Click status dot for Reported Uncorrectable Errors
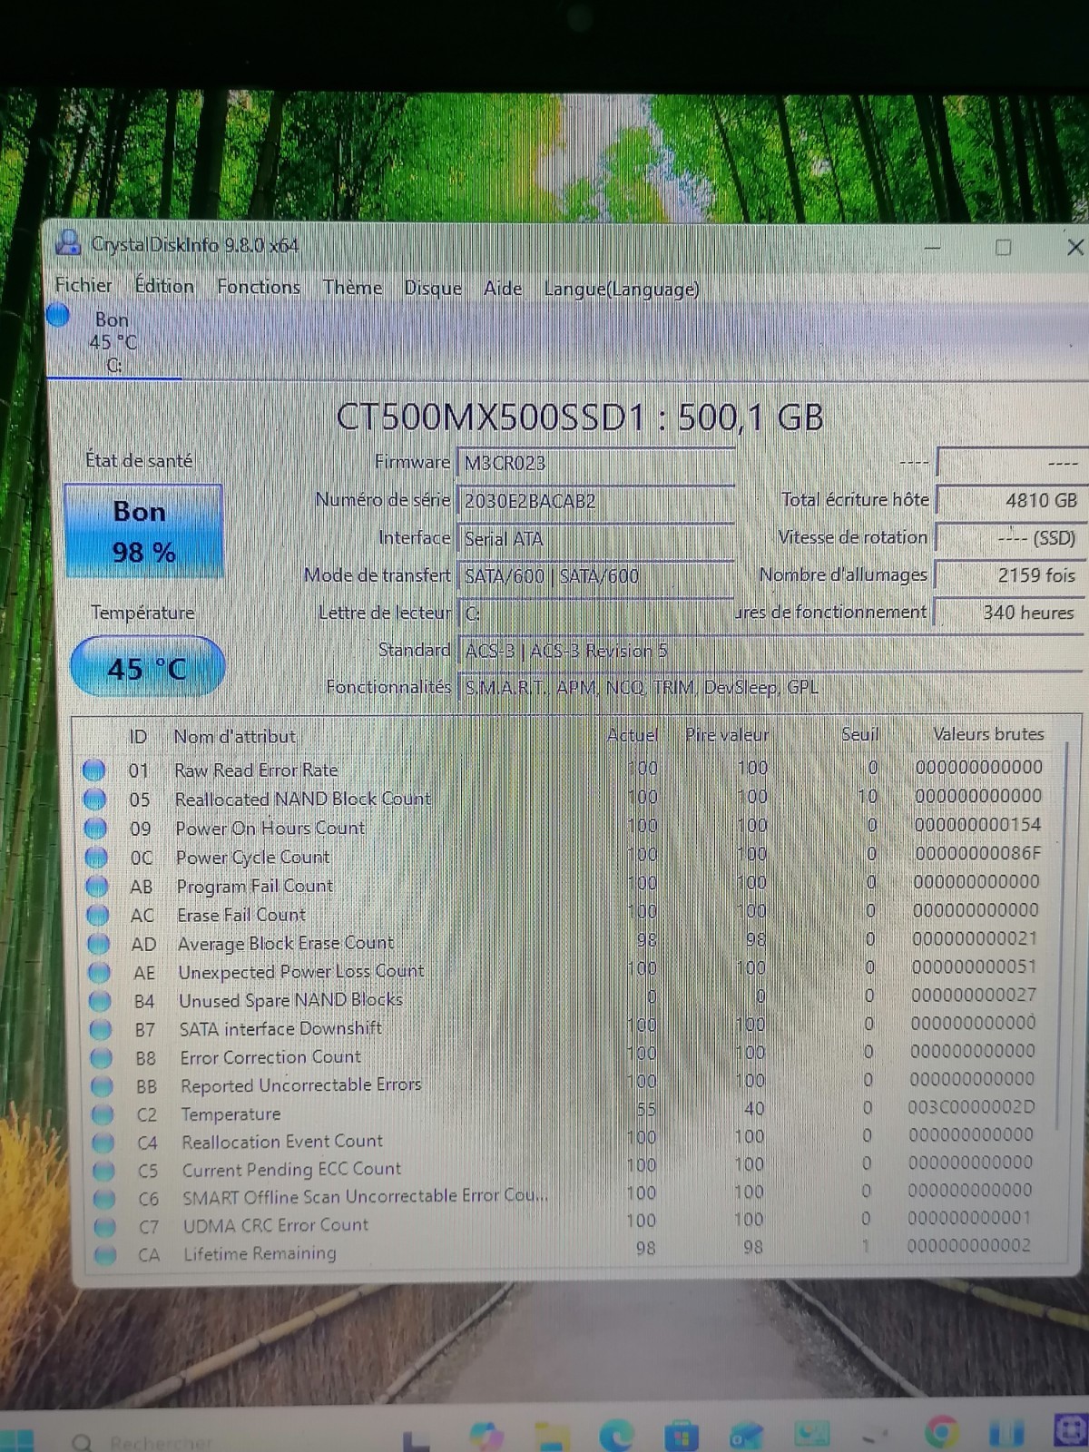 (x=102, y=1086)
